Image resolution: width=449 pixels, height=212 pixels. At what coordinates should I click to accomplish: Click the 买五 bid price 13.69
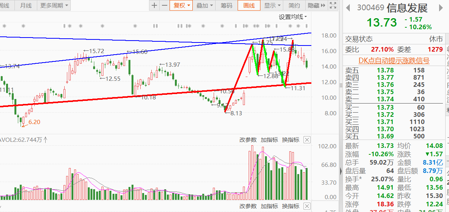click(385, 136)
